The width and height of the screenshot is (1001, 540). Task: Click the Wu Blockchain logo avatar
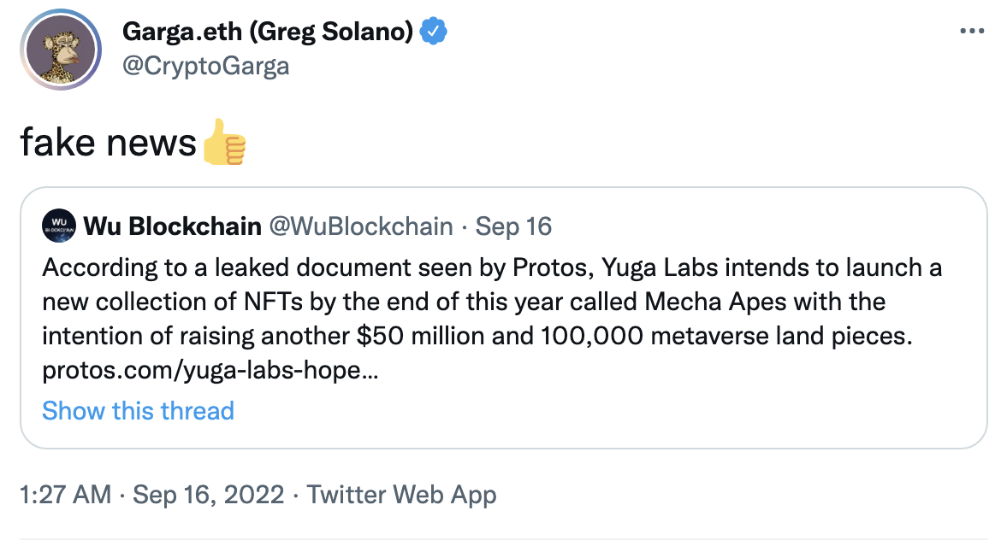click(59, 226)
